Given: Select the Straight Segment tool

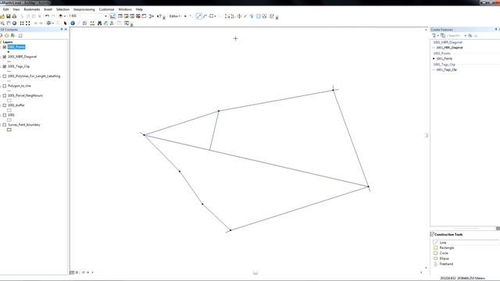Looking at the screenshot, I should (x=198, y=16).
